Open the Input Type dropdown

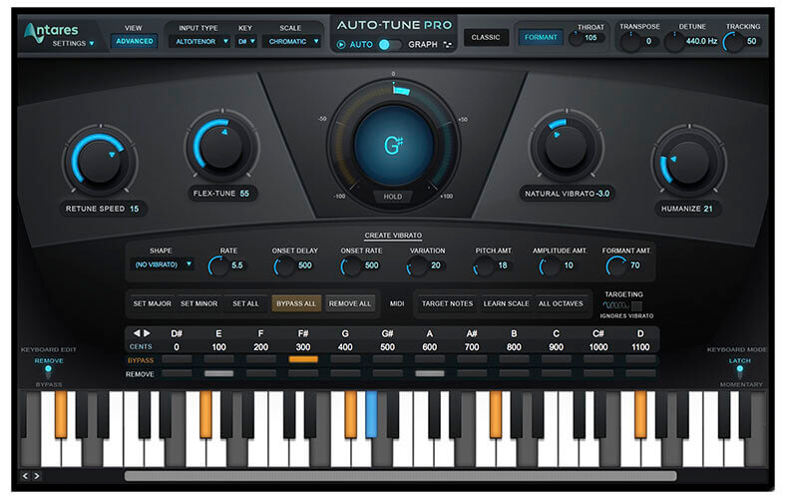[x=199, y=41]
